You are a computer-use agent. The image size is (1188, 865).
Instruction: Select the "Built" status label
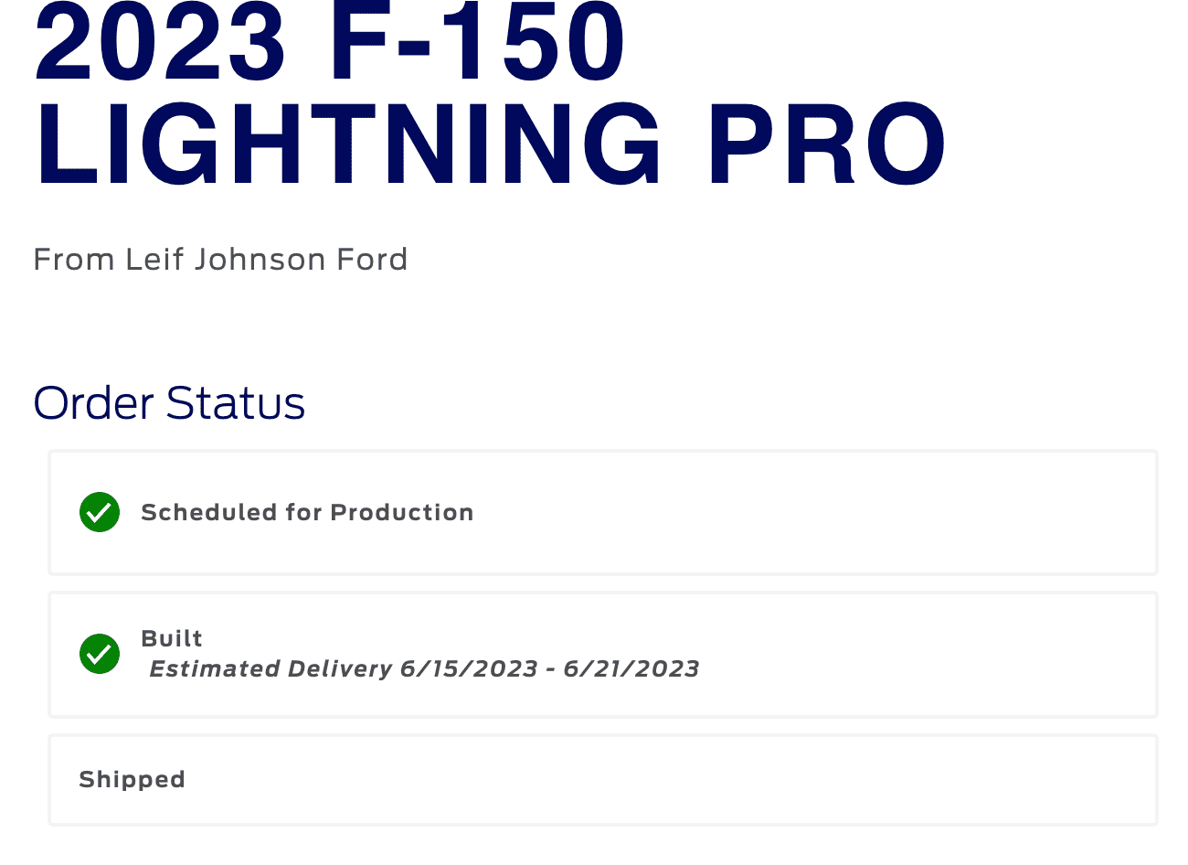(x=172, y=638)
